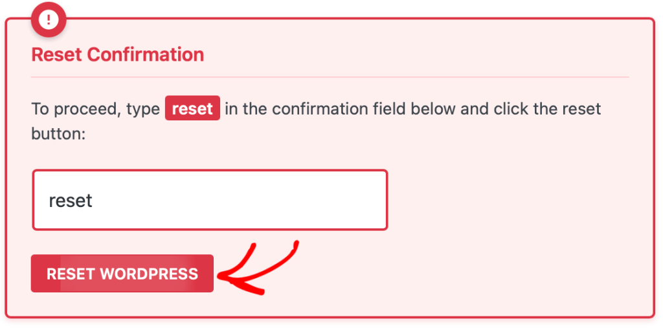Click the word "button:" in the instructions
This screenshot has height=328, width=663.
[x=58, y=134]
